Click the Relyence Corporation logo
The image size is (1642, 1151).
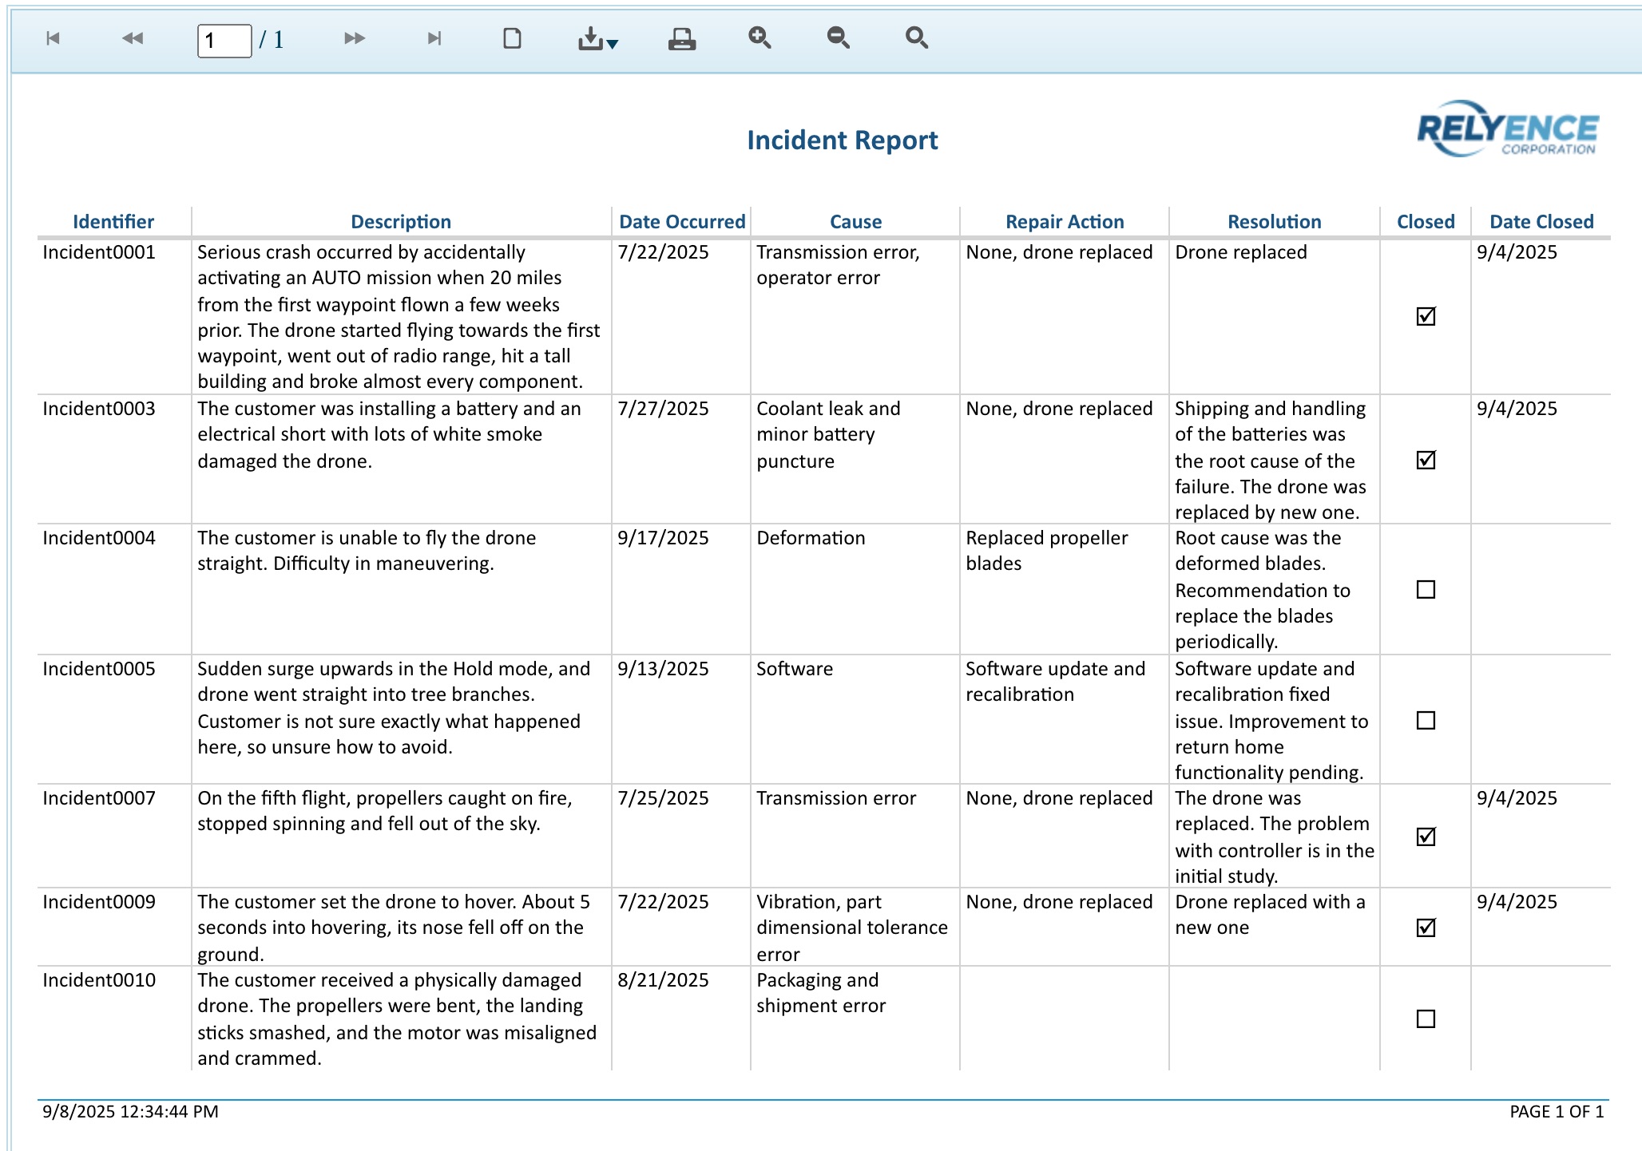pos(1507,129)
